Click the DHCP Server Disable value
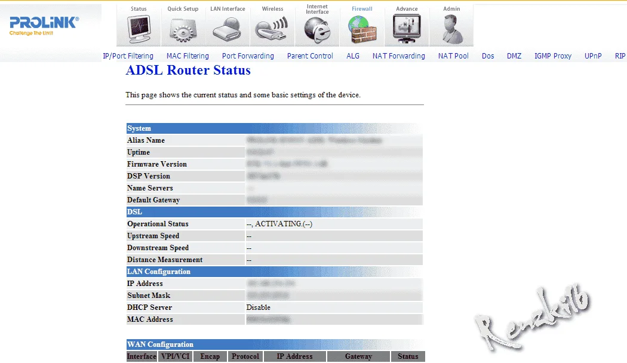627x363 pixels. click(259, 307)
